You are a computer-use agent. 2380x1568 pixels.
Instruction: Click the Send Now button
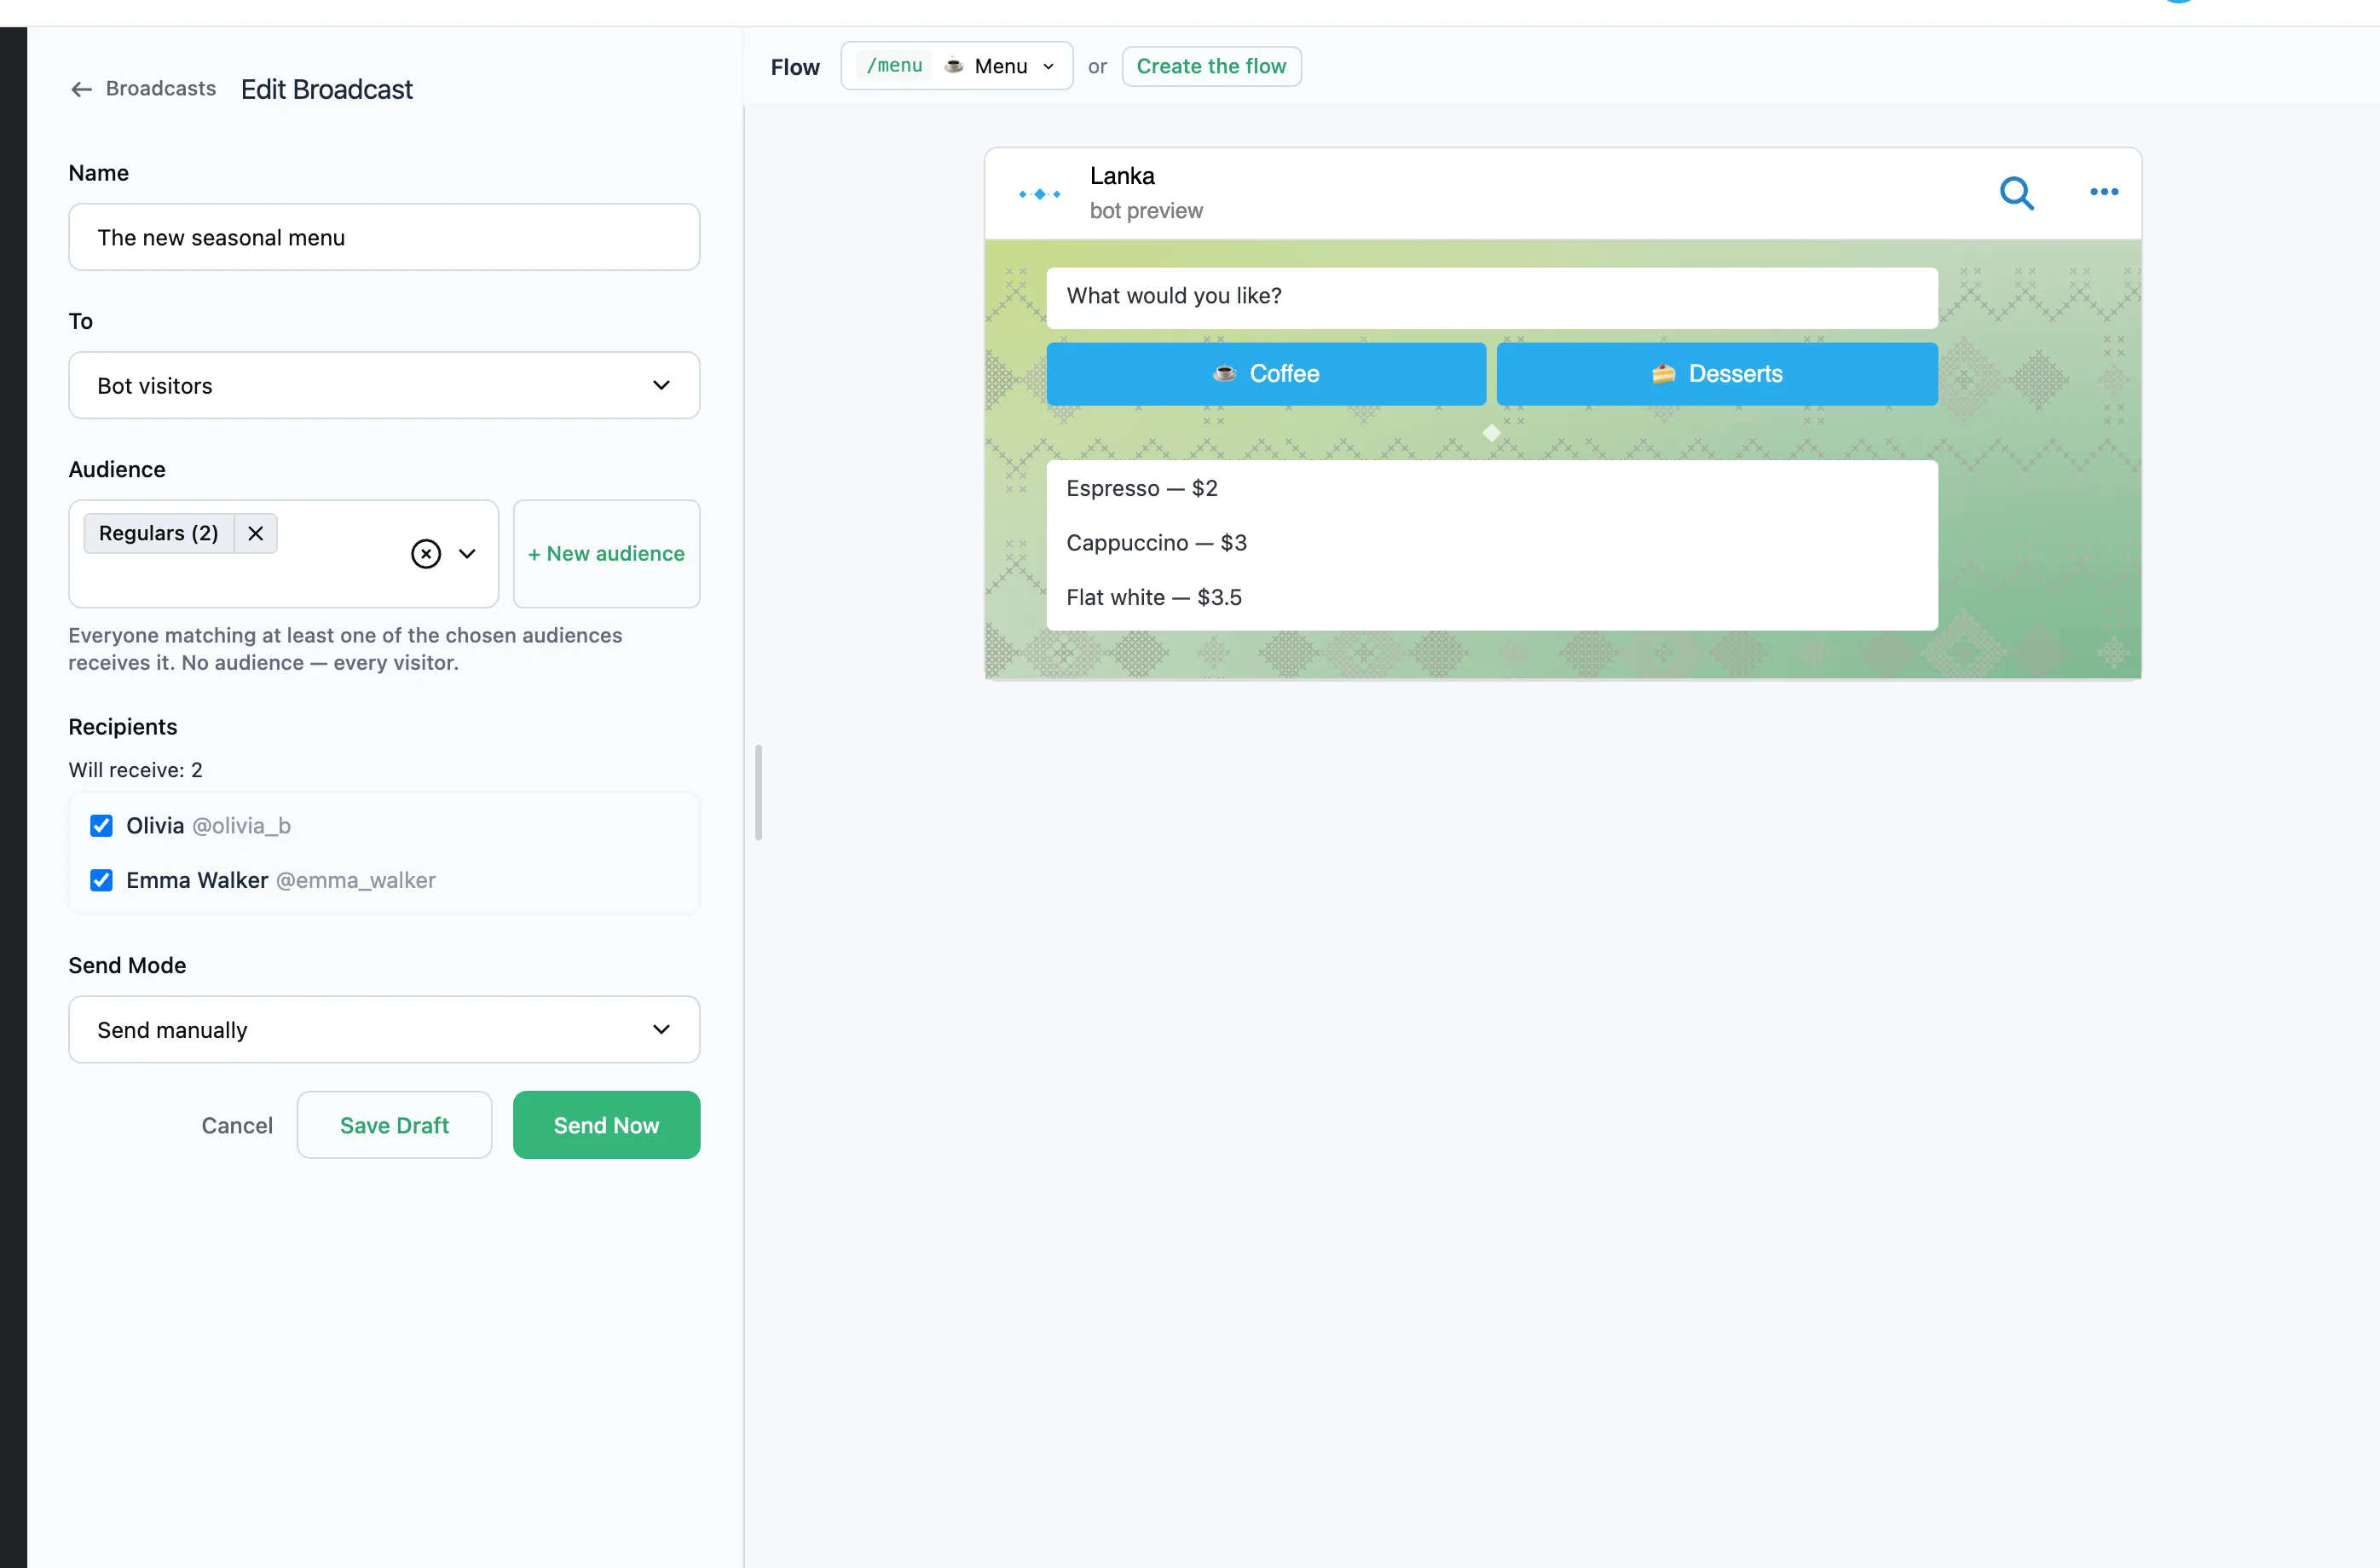(606, 1125)
